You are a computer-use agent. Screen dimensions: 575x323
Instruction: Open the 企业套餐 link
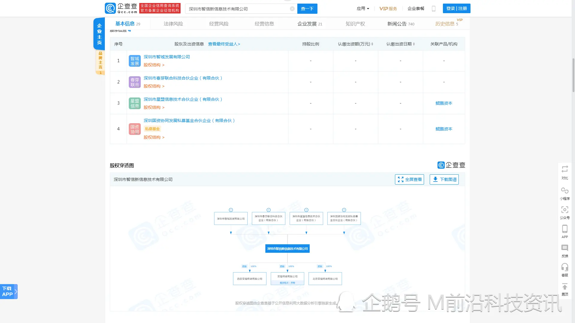(x=416, y=9)
